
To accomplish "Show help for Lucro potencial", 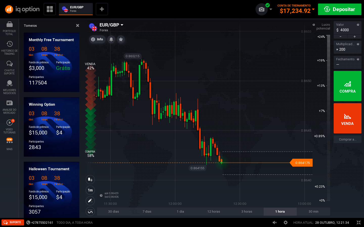I will click(x=314, y=25).
